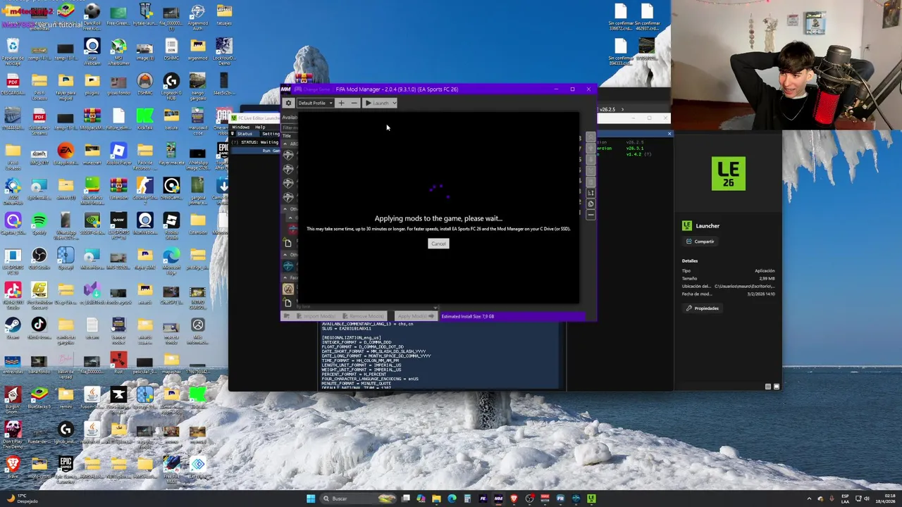Open Windows menu in FC Live Editor Launcher
Viewport: 902px width, 507px height.
click(241, 127)
